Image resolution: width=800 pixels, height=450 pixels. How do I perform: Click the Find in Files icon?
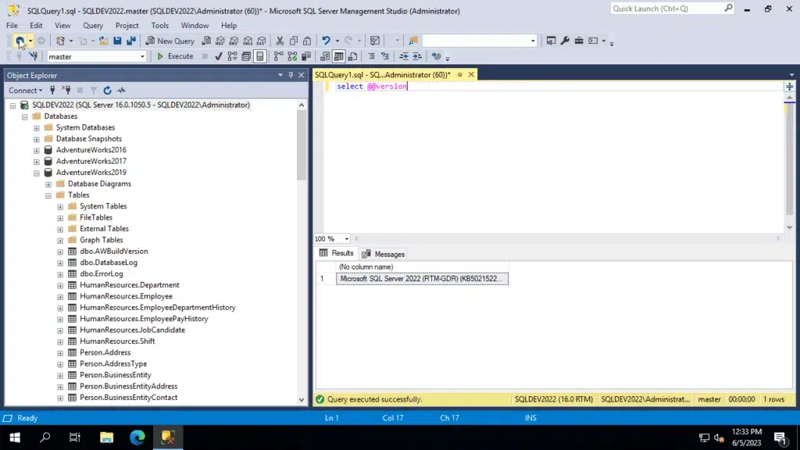click(412, 41)
